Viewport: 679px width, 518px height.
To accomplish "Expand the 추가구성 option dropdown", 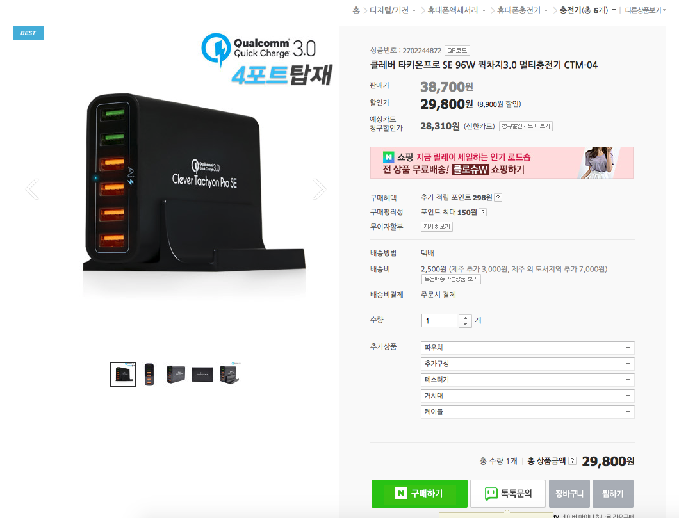I will coord(527,364).
